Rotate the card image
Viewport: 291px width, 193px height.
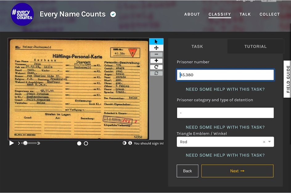(x=156, y=67)
